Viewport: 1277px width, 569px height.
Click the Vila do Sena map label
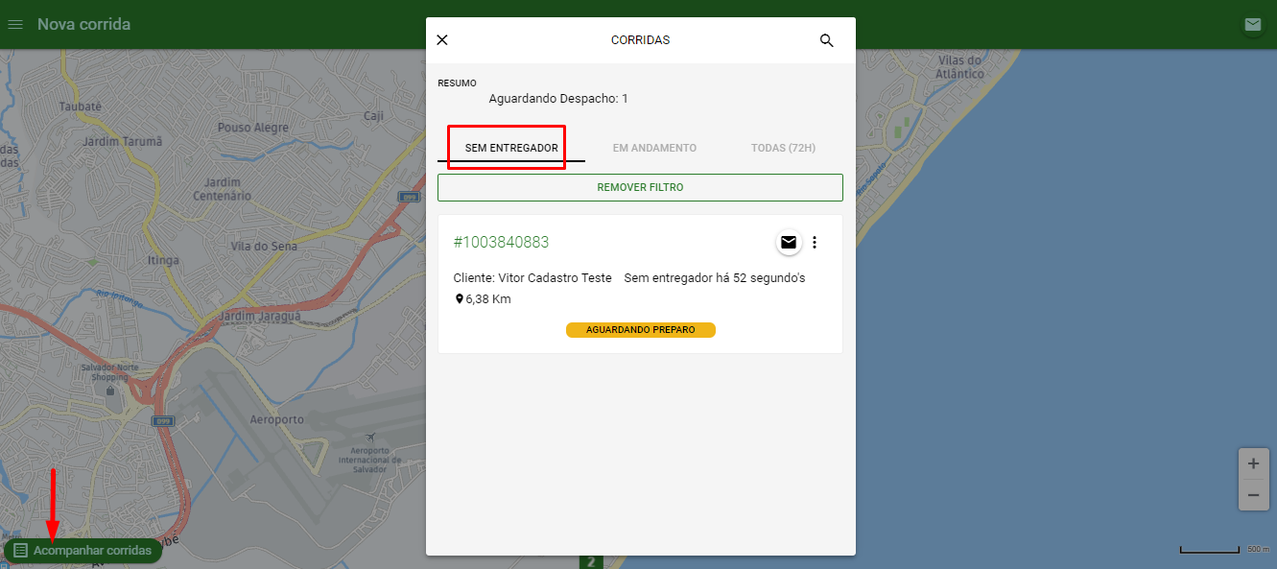pyautogui.click(x=264, y=247)
